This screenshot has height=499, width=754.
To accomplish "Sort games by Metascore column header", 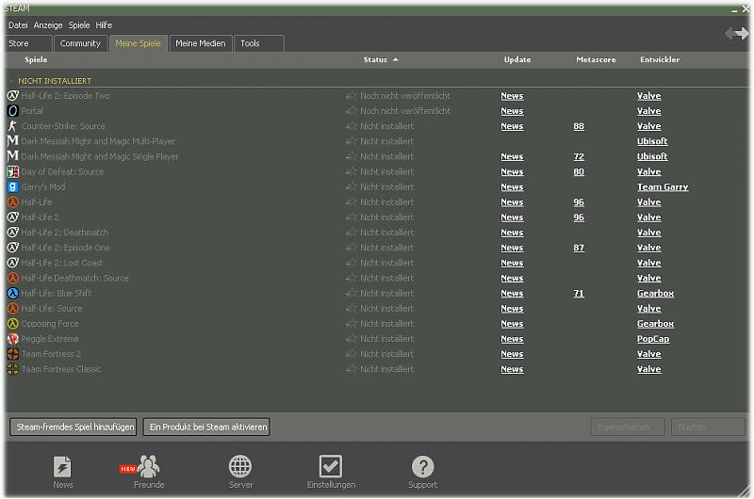I will 596,60.
